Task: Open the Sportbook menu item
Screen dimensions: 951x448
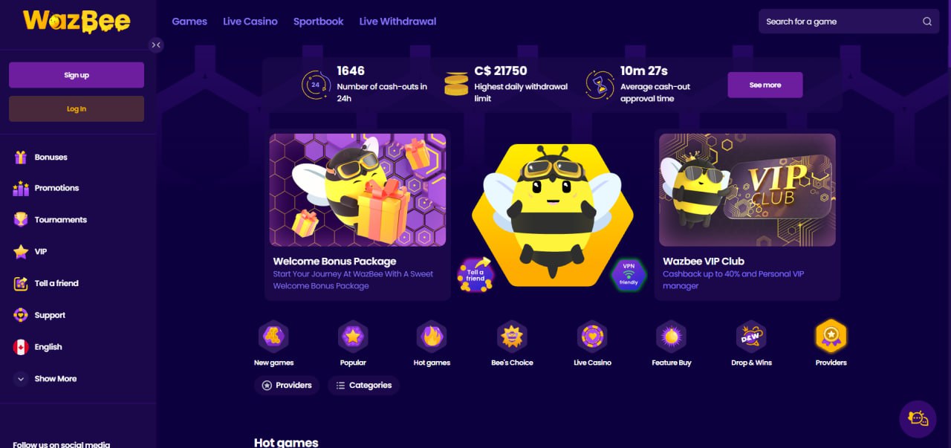Action: click(318, 22)
